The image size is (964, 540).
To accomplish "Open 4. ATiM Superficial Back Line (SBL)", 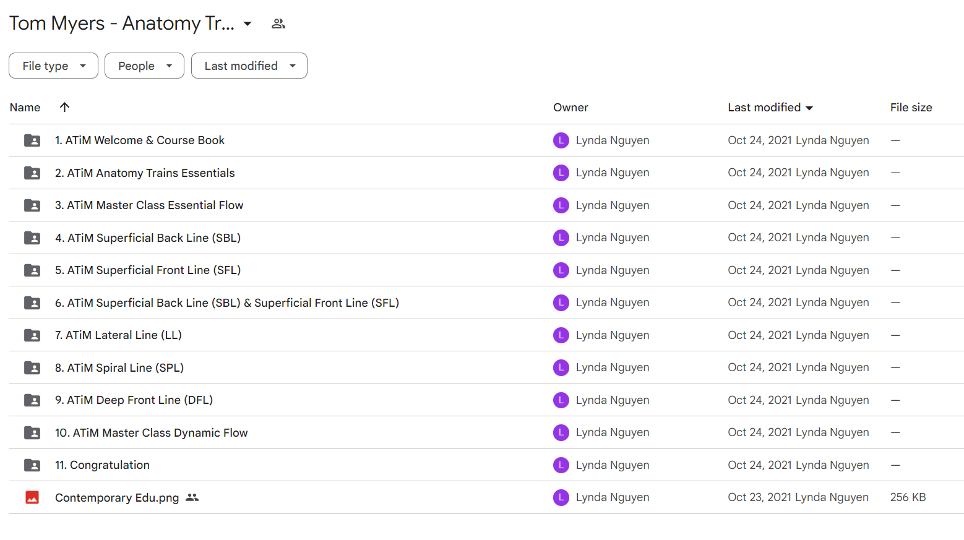I will click(148, 238).
